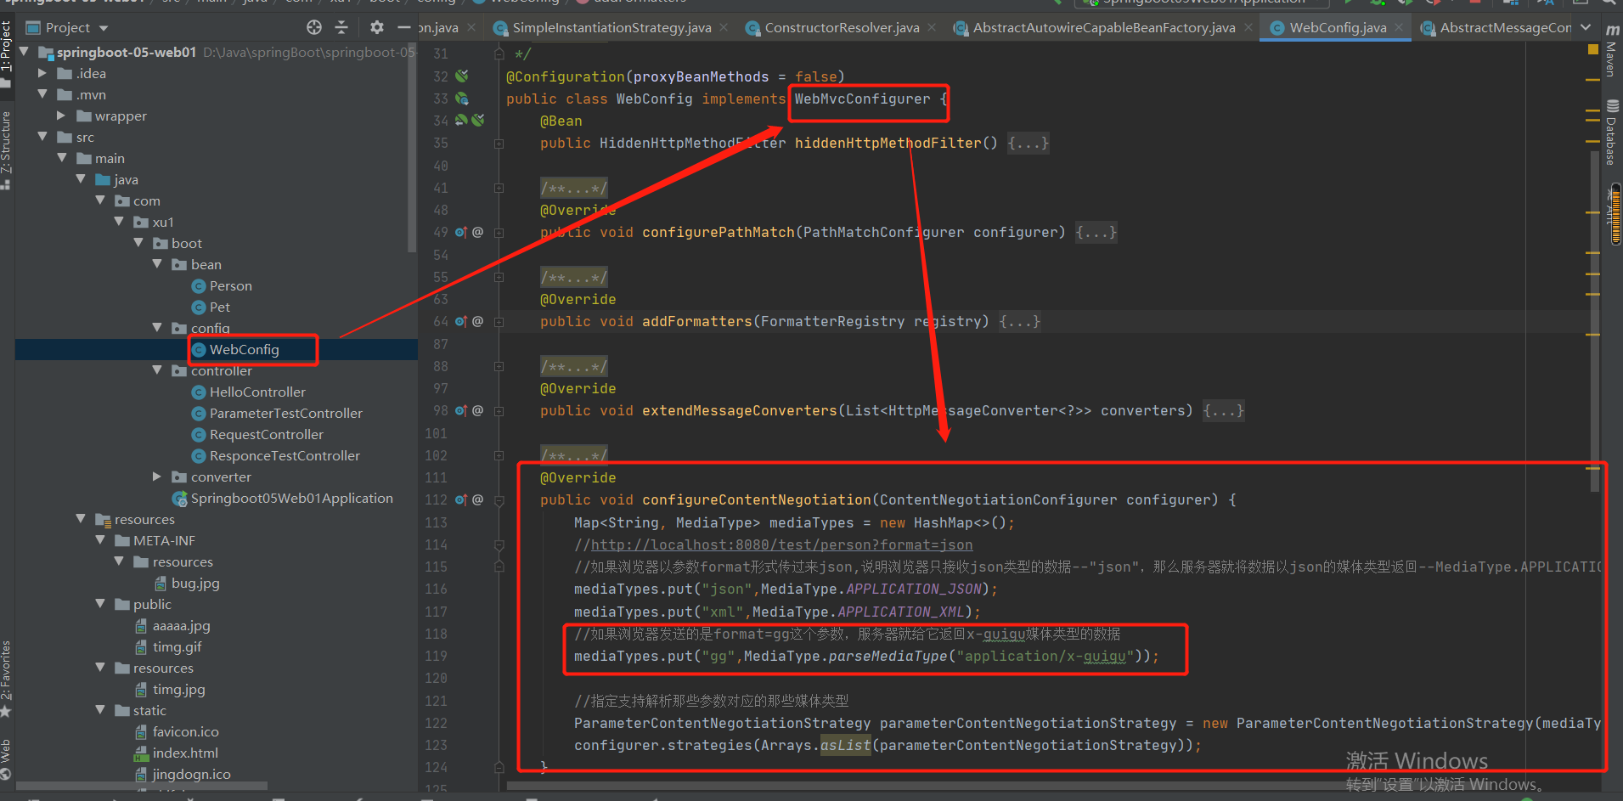Close the ConstructorResolver.java tab

coord(932,27)
